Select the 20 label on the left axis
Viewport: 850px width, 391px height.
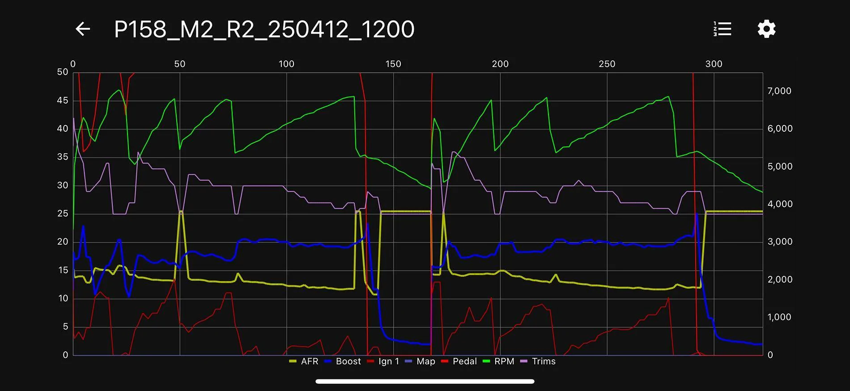(x=63, y=241)
